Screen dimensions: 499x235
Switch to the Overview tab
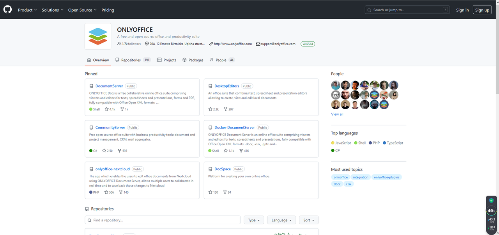pyautogui.click(x=98, y=60)
